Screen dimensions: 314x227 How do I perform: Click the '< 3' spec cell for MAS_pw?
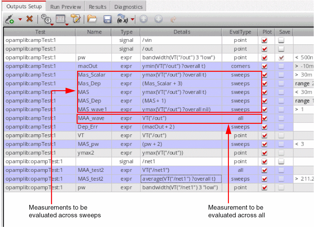[x=304, y=144]
